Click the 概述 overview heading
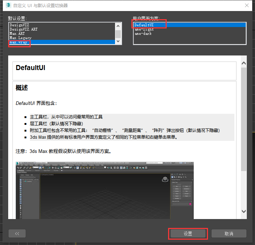Viewport: 255px width, 245px height. (x=22, y=88)
